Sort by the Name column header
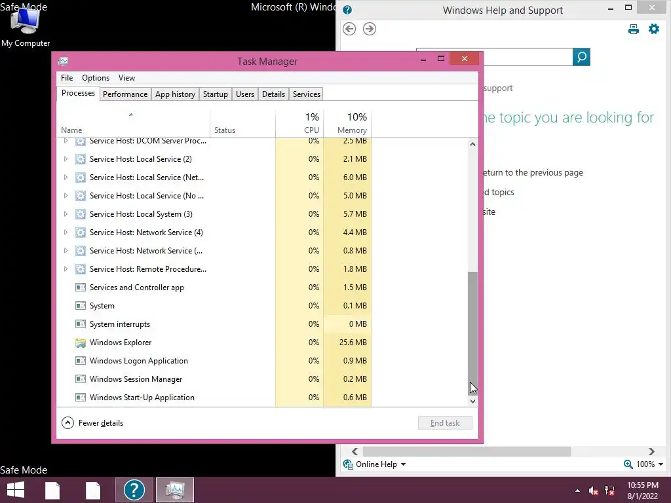671x503 pixels. [133, 124]
